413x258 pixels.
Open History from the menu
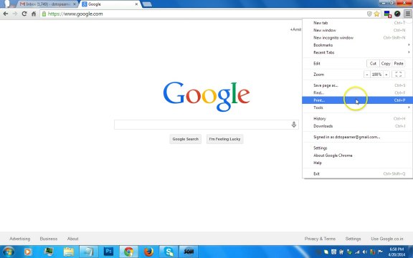tap(357, 118)
